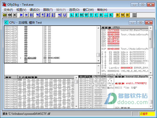The height and width of the screenshot is (118, 157).
Task: Select dump row at address 00416000
Action: point(11,80)
